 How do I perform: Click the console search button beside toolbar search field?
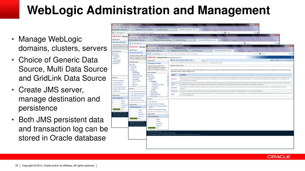tap(203, 60)
